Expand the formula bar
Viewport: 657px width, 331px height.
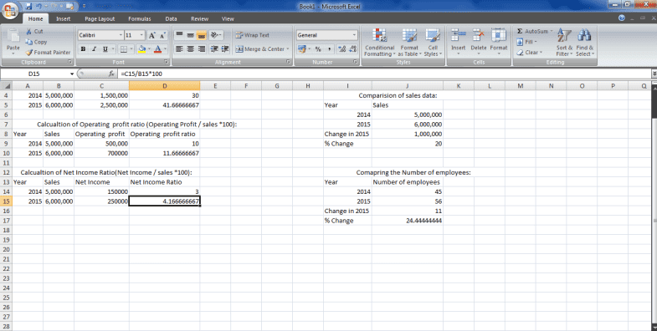coord(654,74)
